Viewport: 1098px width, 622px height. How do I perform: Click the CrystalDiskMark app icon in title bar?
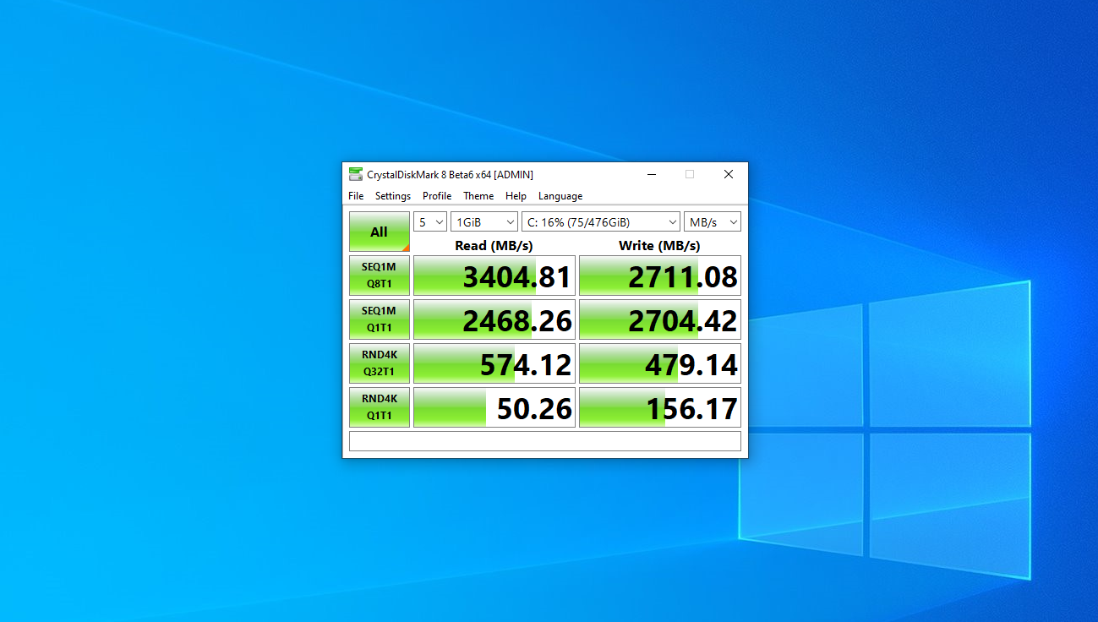[x=356, y=174]
